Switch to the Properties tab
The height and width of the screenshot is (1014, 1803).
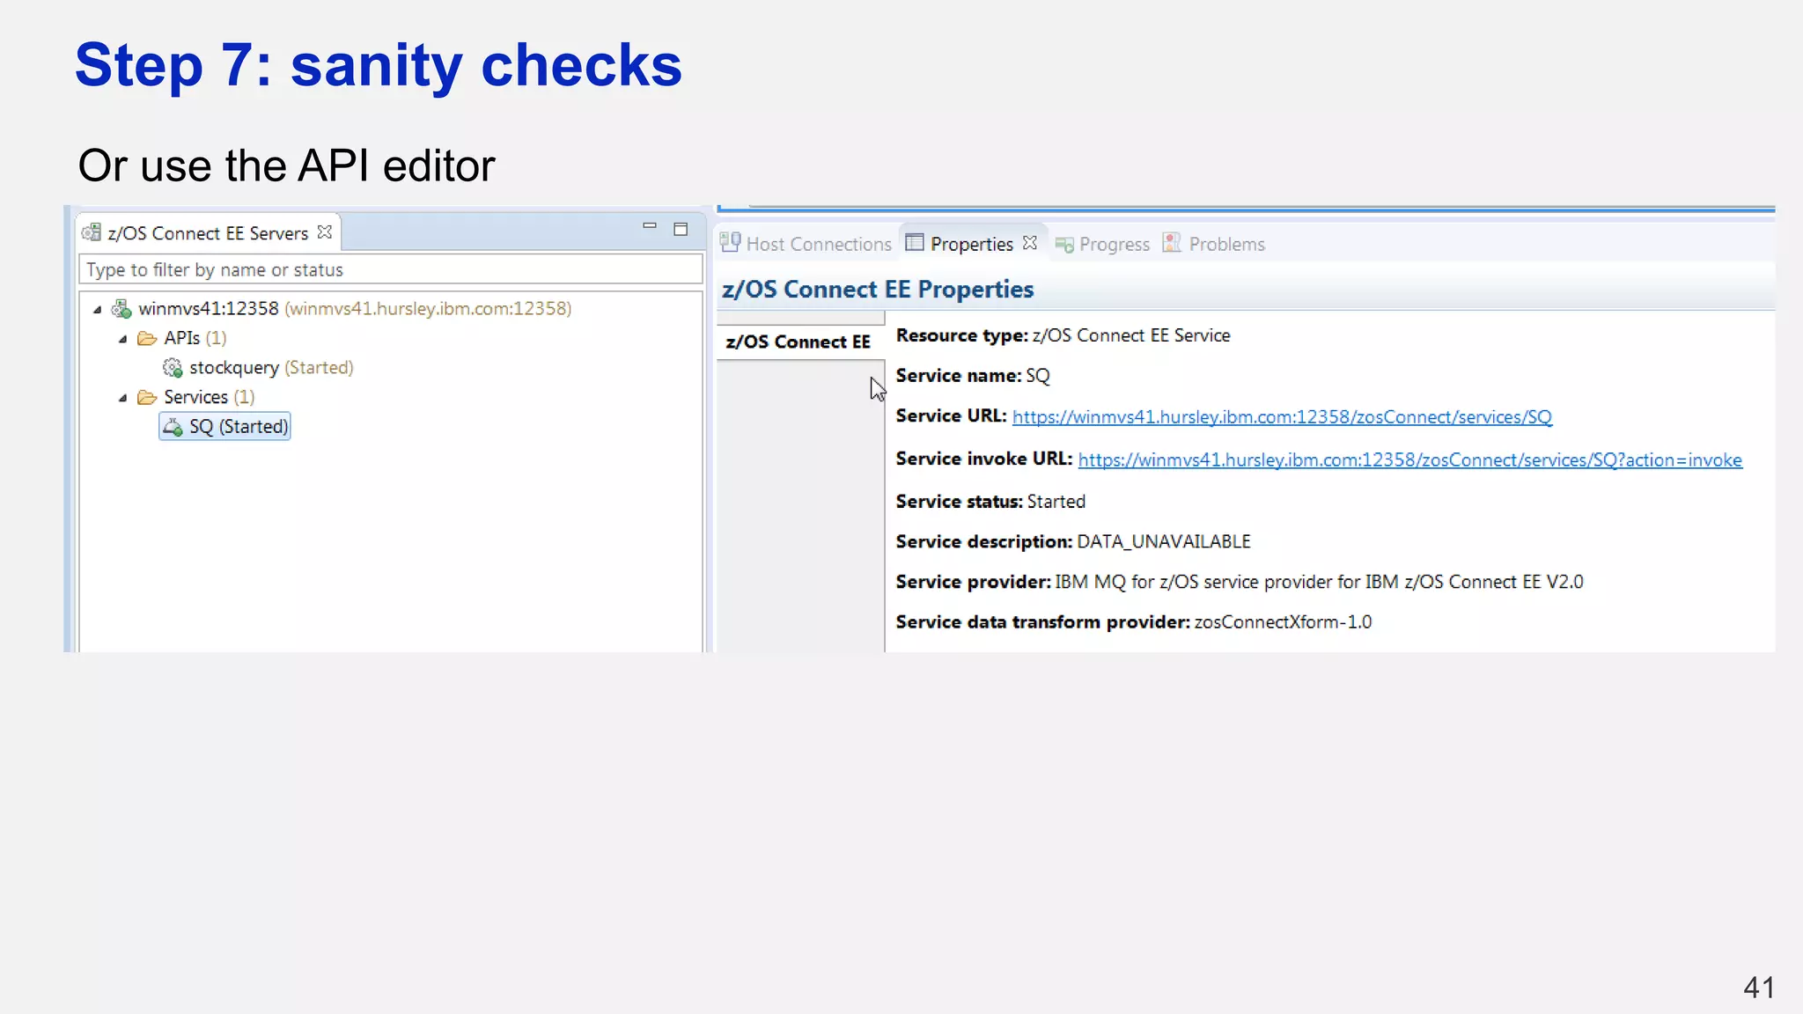(x=972, y=244)
